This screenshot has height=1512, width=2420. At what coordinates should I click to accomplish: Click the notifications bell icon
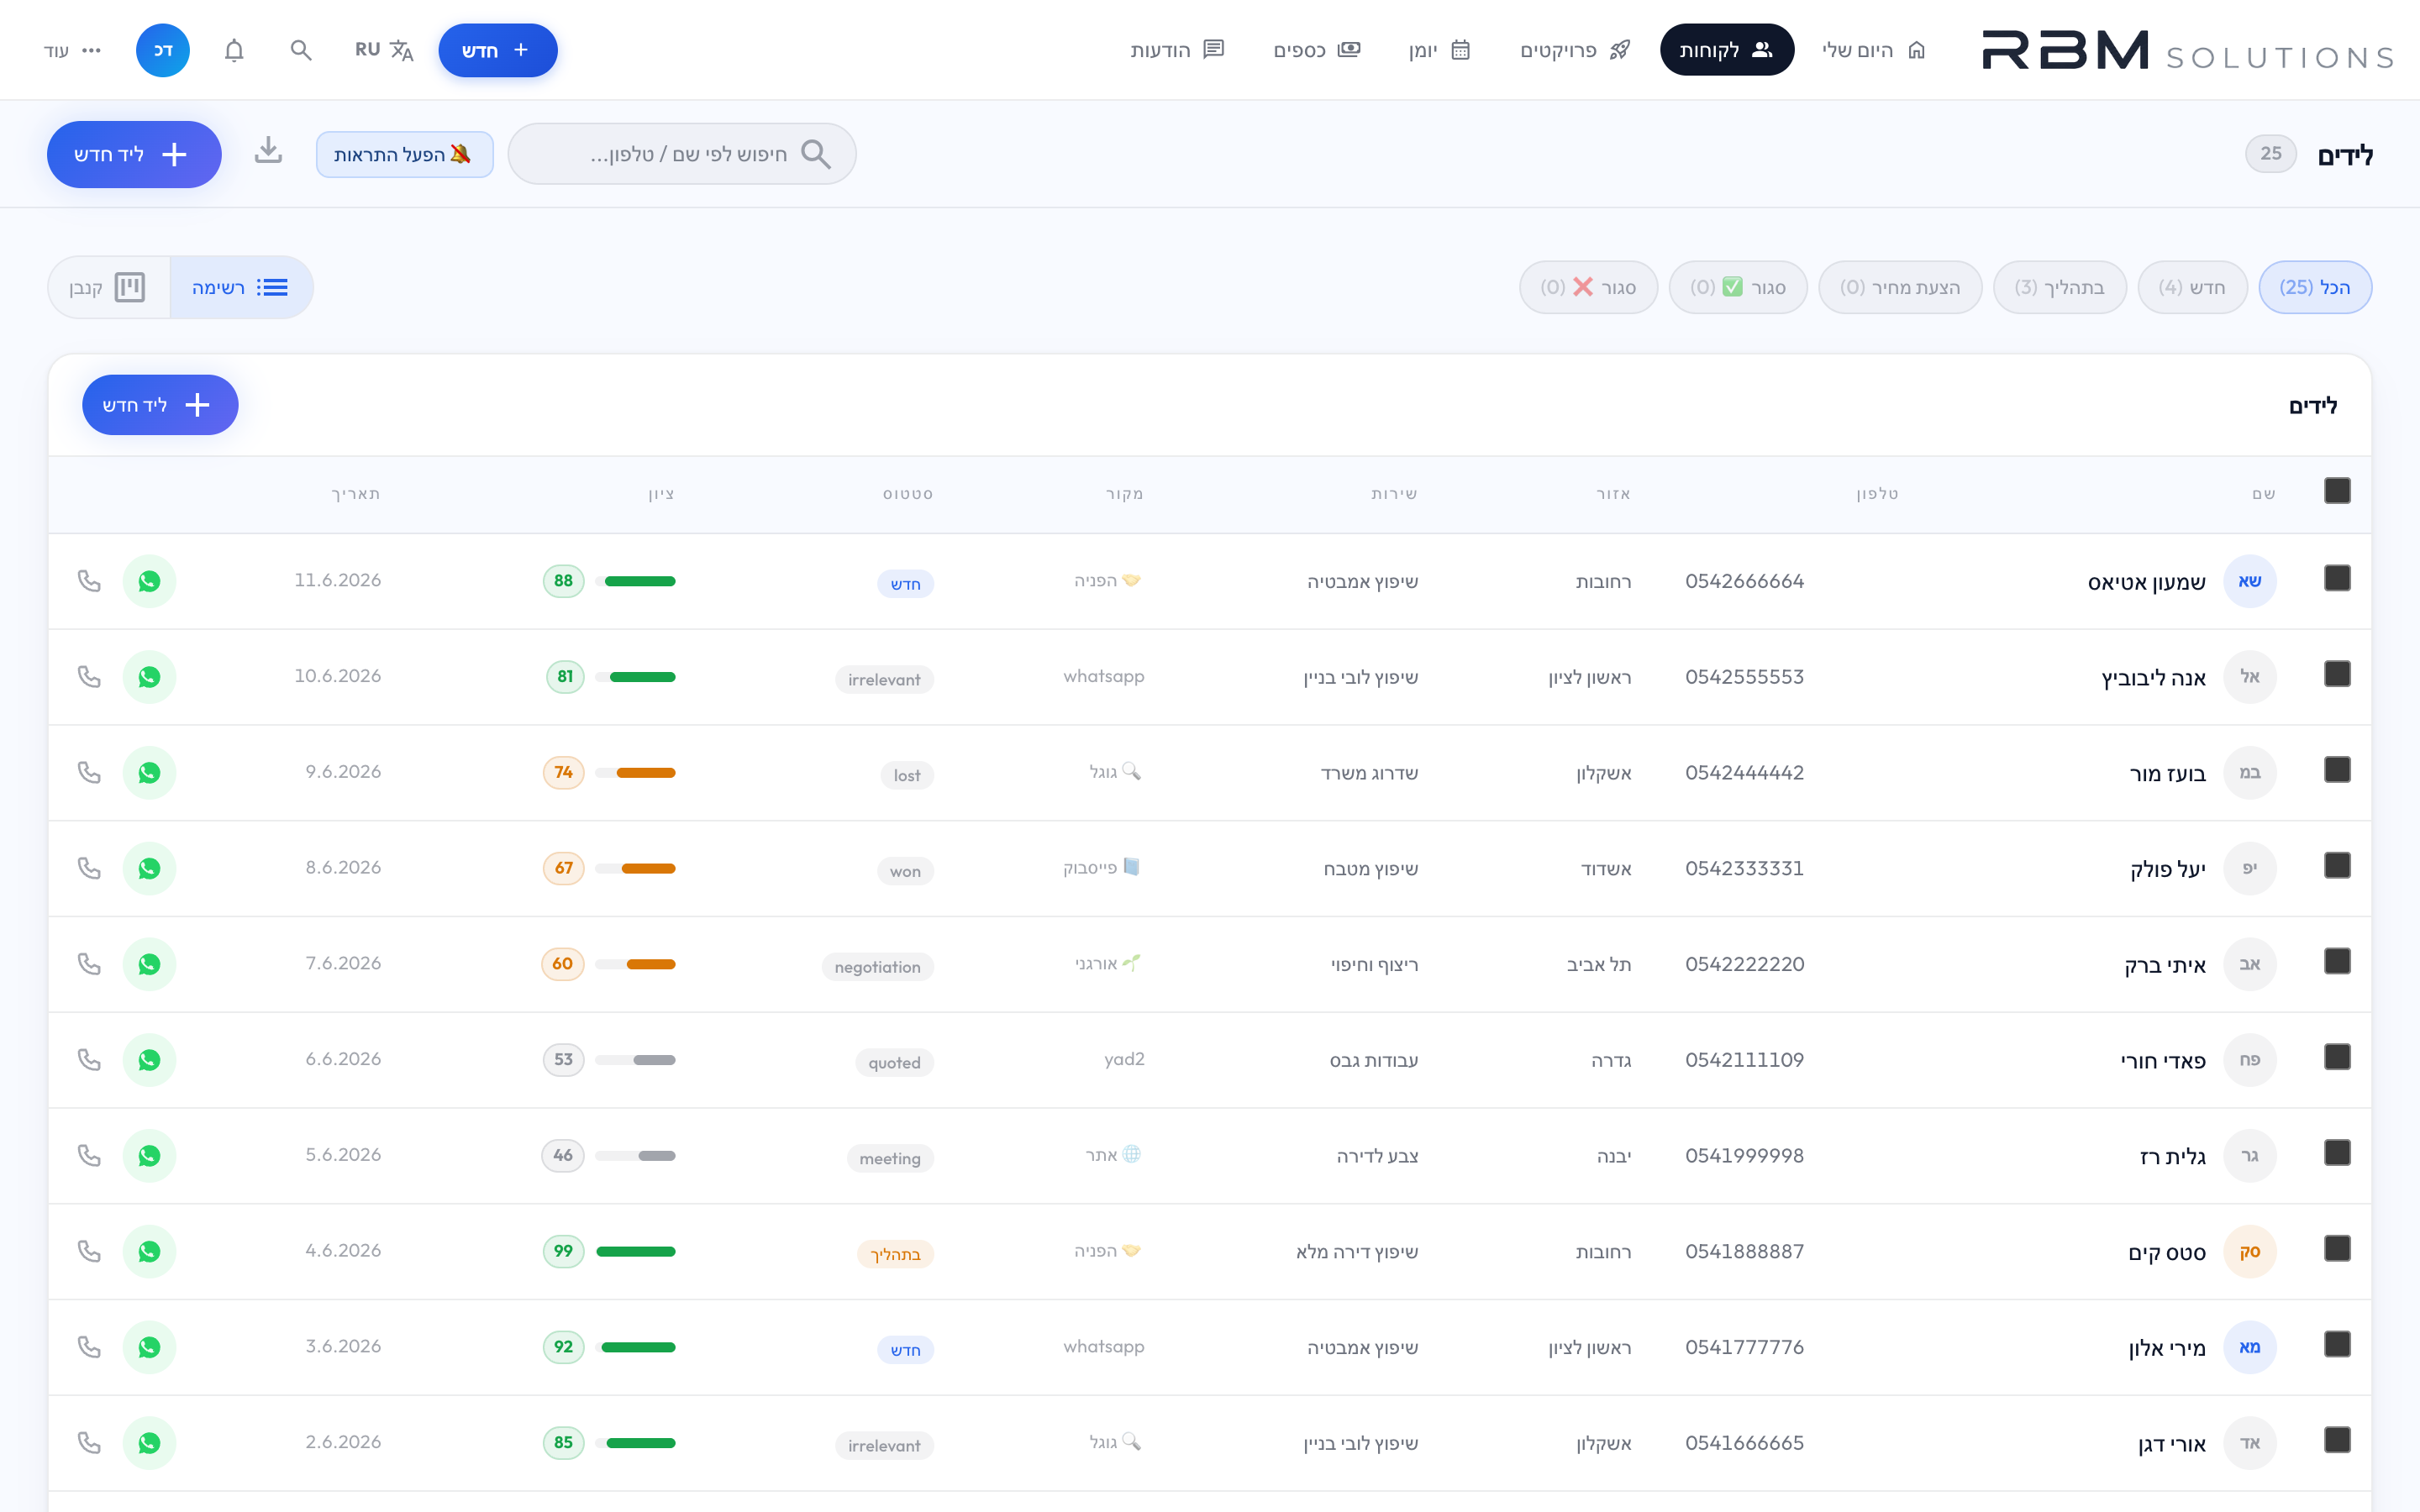point(234,50)
